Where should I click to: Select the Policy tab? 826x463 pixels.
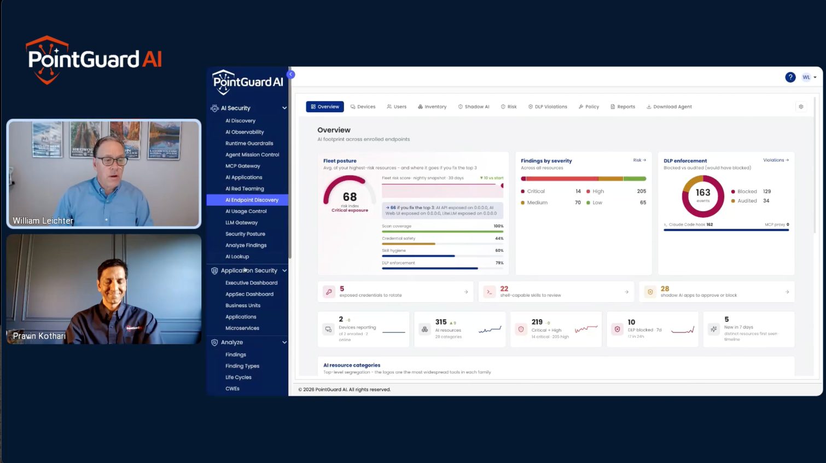point(589,107)
